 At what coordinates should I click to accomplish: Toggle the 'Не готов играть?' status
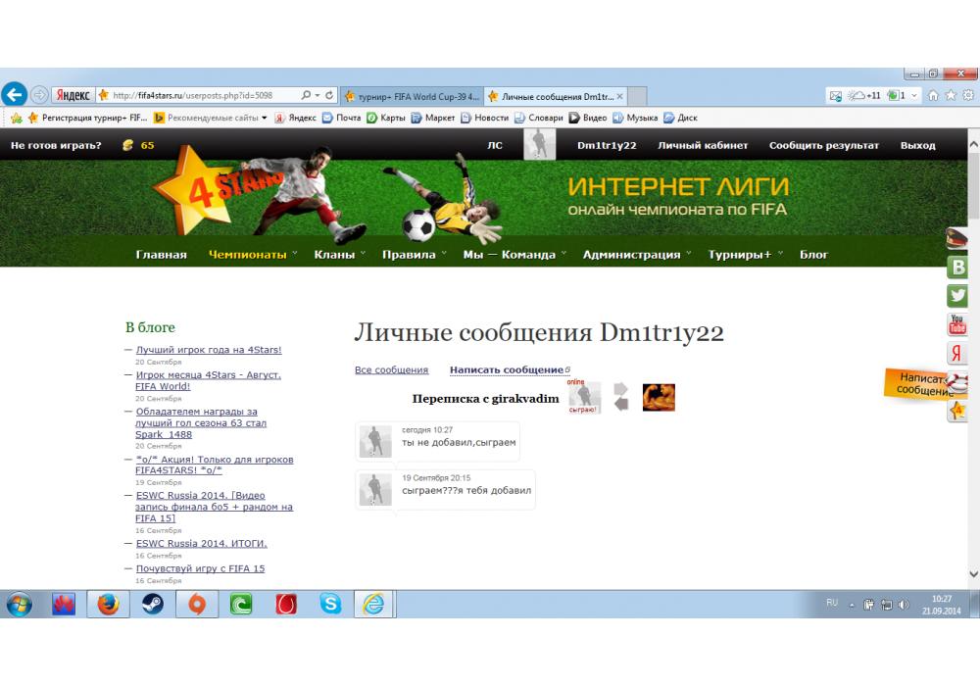tap(56, 146)
